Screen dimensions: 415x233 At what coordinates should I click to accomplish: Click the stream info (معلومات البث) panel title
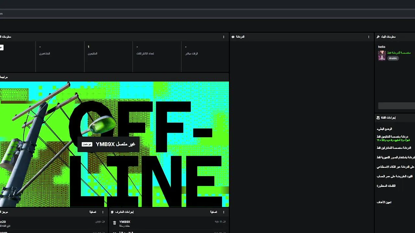tap(388, 37)
